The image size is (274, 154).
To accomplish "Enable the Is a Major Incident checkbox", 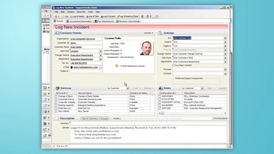I will point(174,65).
